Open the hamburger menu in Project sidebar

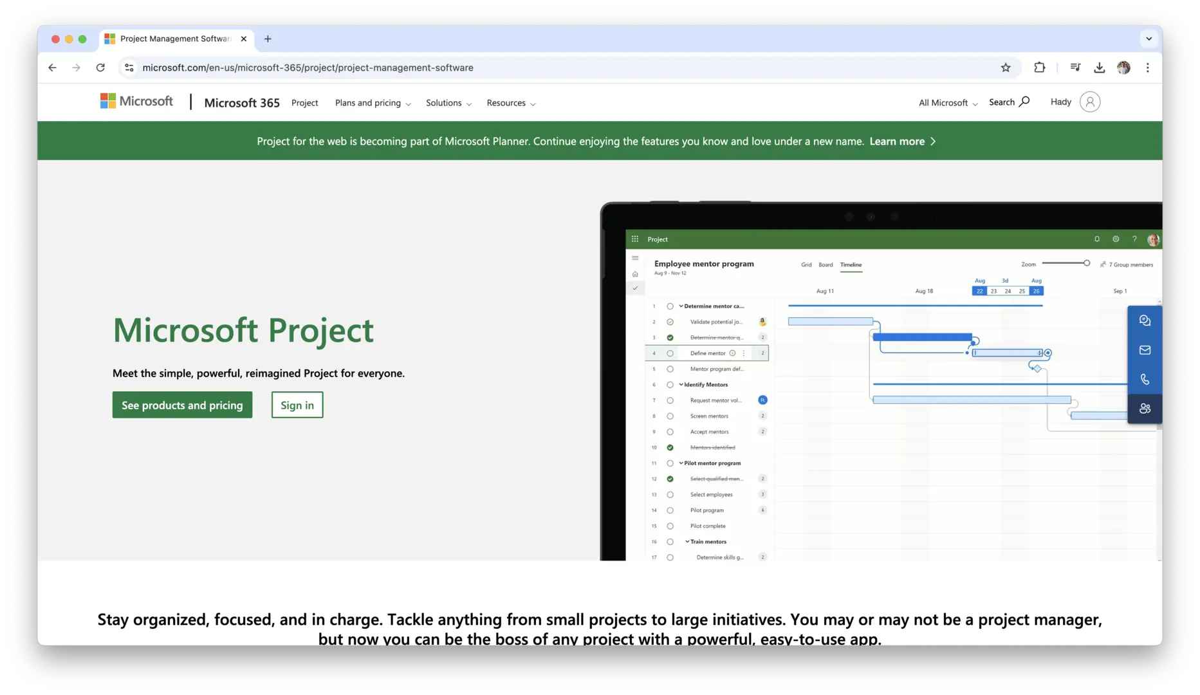click(x=635, y=258)
